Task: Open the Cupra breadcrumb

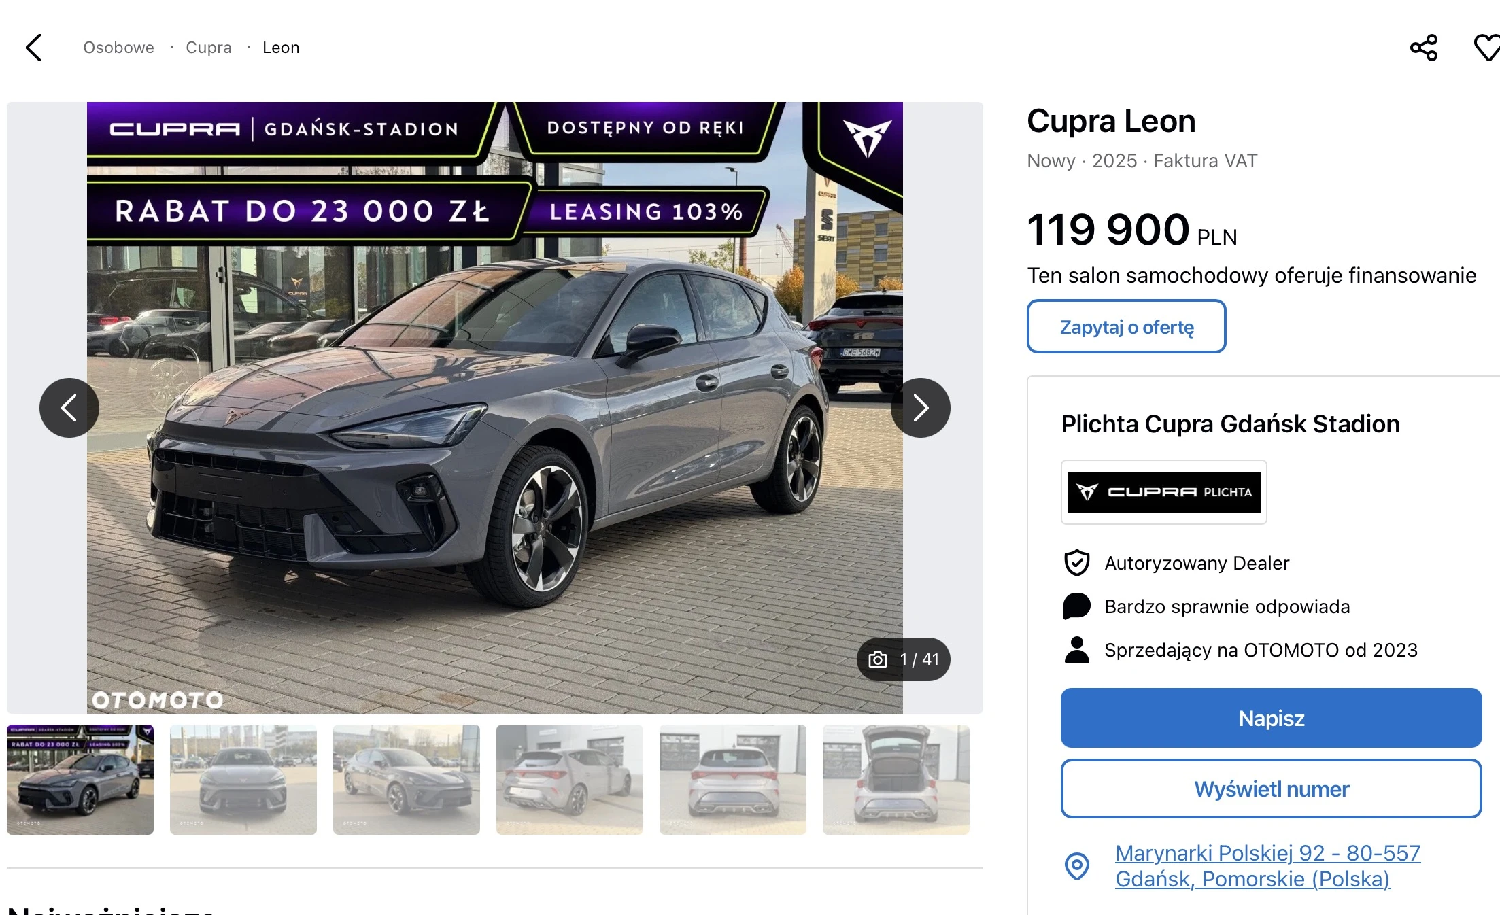Action: pyautogui.click(x=209, y=48)
